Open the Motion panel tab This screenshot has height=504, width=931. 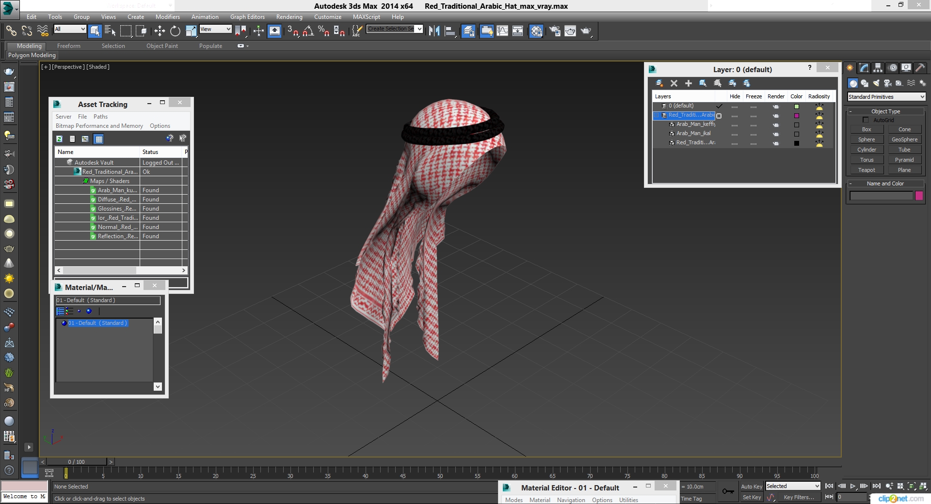[x=893, y=68]
